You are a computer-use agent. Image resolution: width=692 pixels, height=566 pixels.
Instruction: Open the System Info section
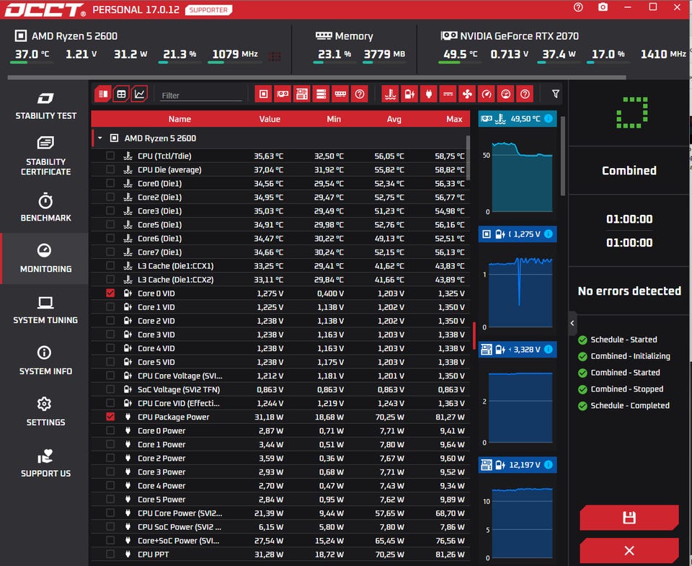click(x=45, y=361)
